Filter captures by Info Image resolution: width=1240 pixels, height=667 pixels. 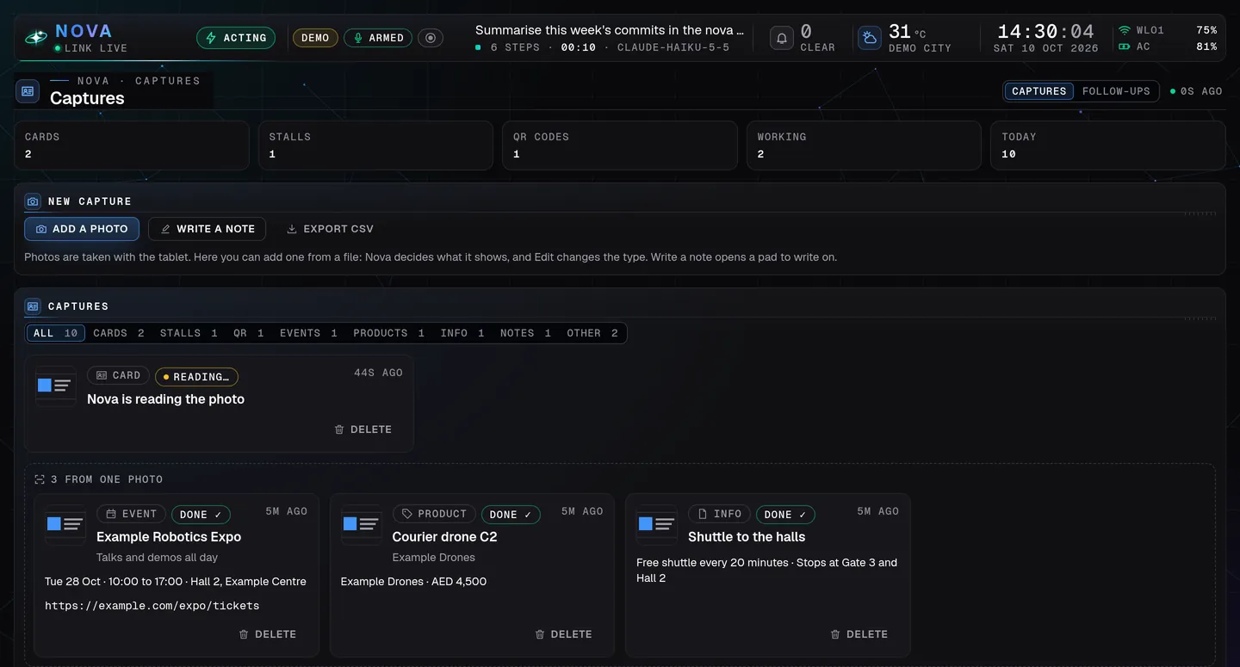[x=462, y=333]
